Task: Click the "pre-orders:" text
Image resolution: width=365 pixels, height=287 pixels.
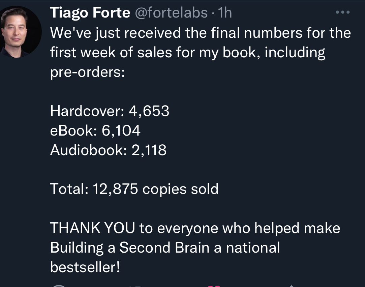Action: (88, 72)
